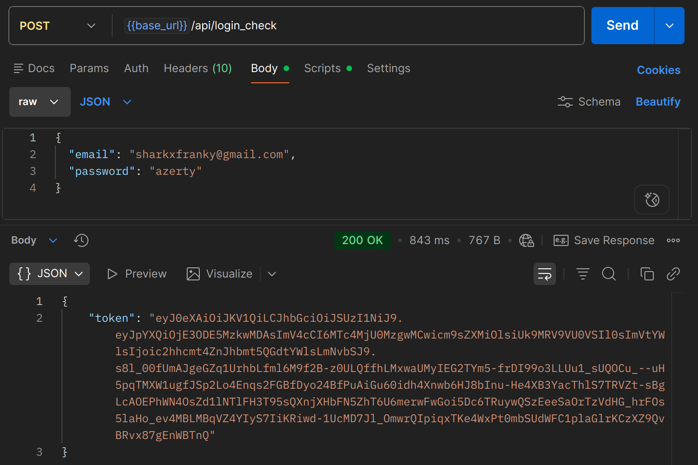Screen dimensions: 698x465
Task: Click the Schema button
Action: click(589, 102)
